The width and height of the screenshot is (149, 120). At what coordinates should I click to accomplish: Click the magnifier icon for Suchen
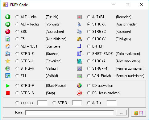[8, 54]
